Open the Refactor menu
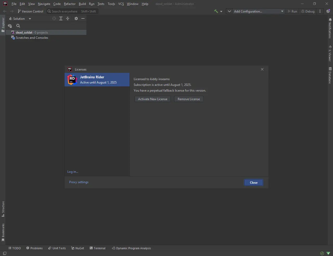This screenshot has width=333, height=256. tap(70, 4)
